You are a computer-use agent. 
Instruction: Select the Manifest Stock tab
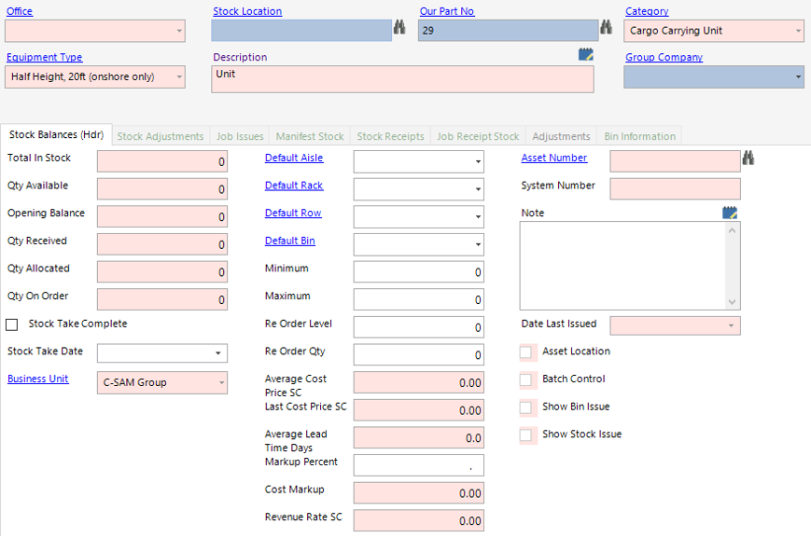tap(310, 136)
